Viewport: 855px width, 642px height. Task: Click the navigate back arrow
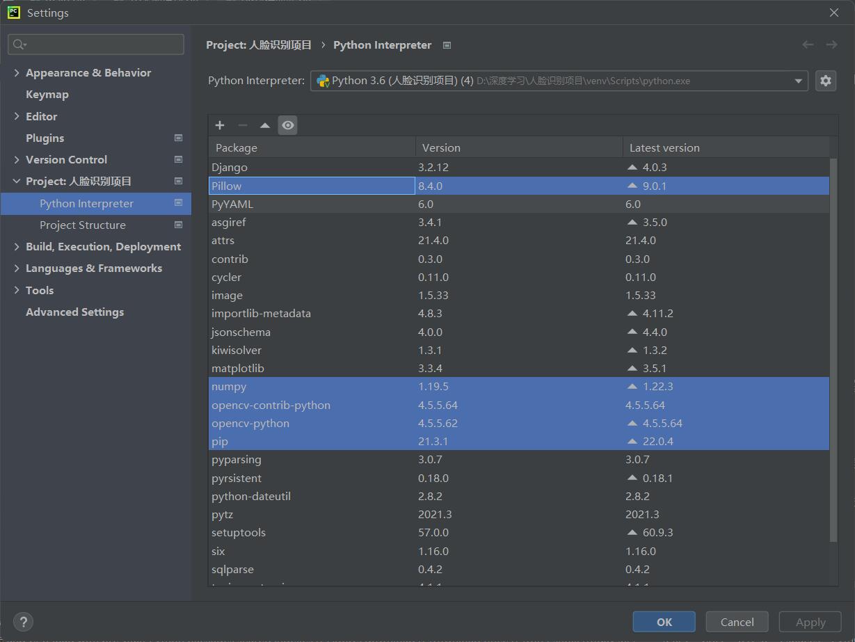click(x=808, y=45)
